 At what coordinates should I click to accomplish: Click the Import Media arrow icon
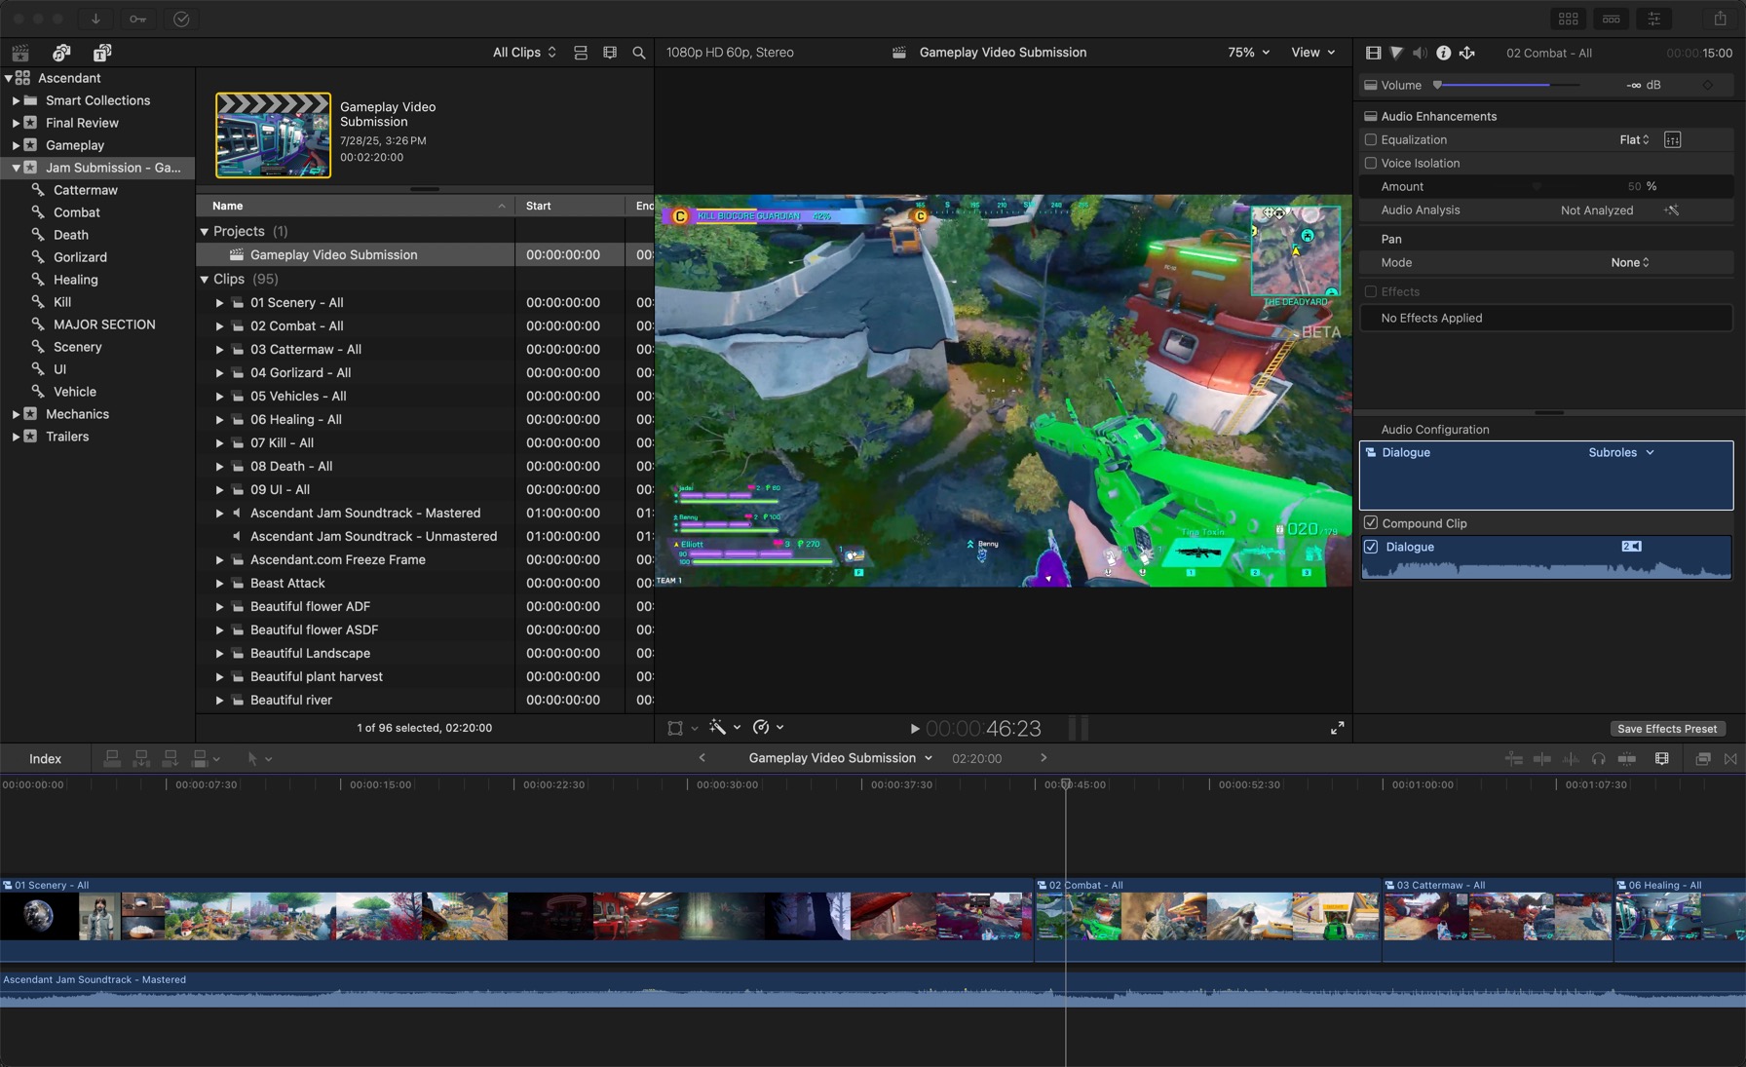95,19
